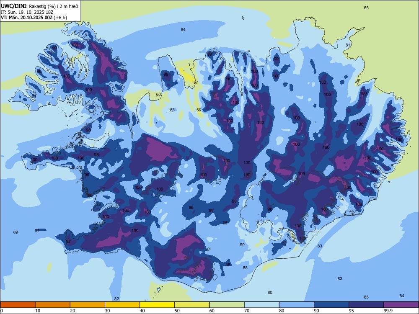Click the 'VT: Mán. 20.10.2025 00Z' valid time
This screenshot has height=314, width=419.
pos(26,18)
